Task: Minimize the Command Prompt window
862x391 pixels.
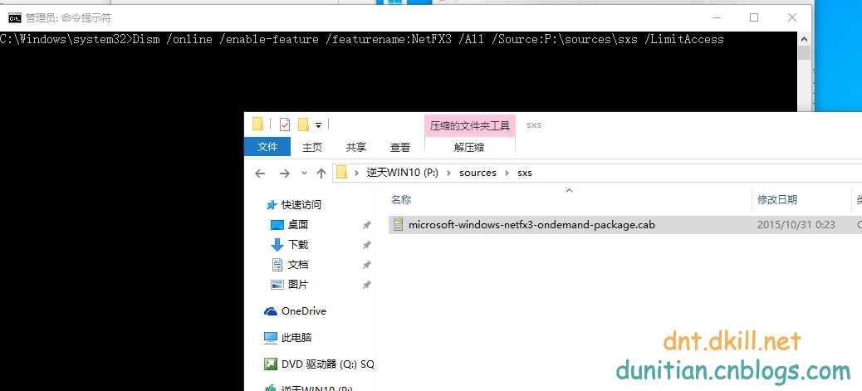Action: 717,17
